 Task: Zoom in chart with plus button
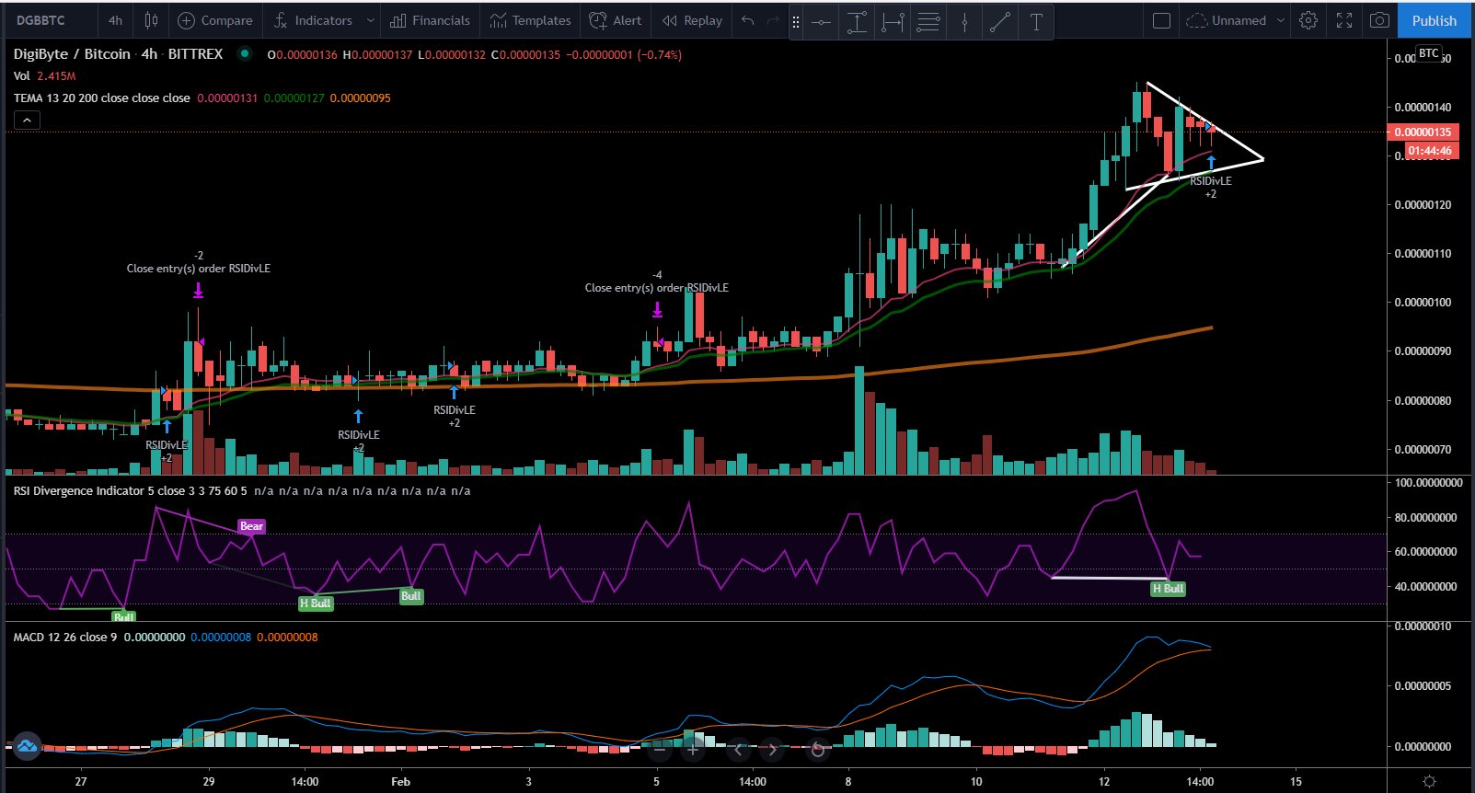693,750
